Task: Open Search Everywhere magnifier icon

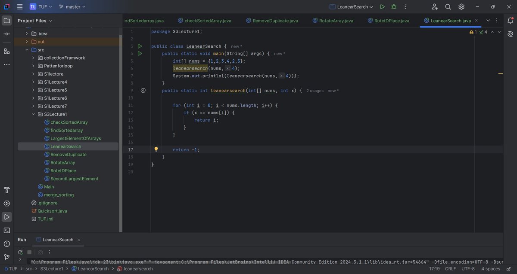Action: pyautogui.click(x=448, y=7)
